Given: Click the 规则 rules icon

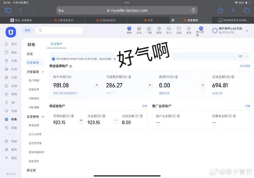Looking at the screenshot, I should pyautogui.click(x=159, y=30).
